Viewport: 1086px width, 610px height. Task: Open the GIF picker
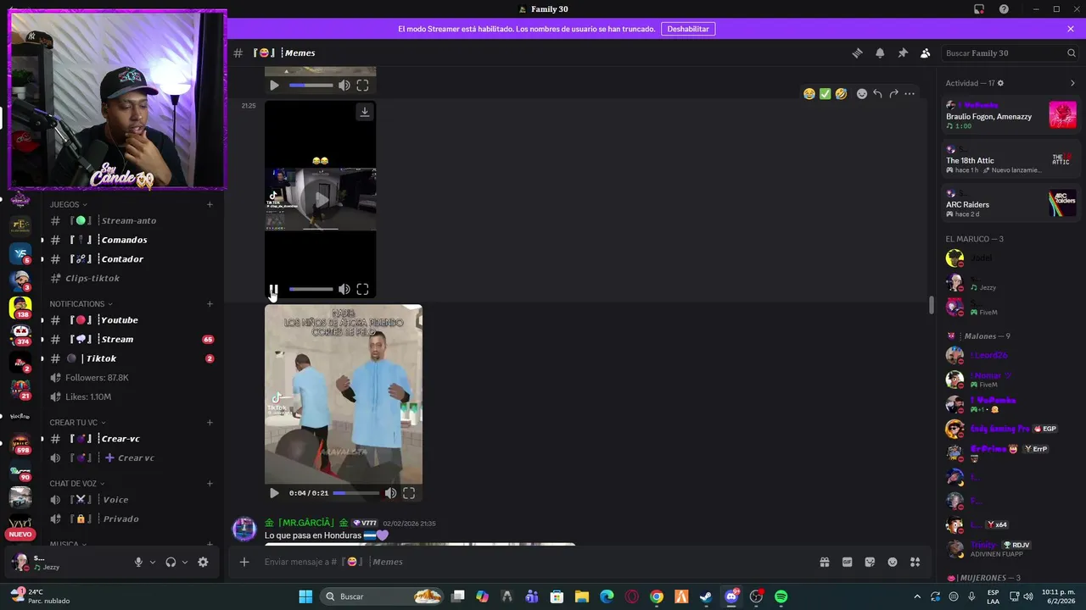click(847, 562)
